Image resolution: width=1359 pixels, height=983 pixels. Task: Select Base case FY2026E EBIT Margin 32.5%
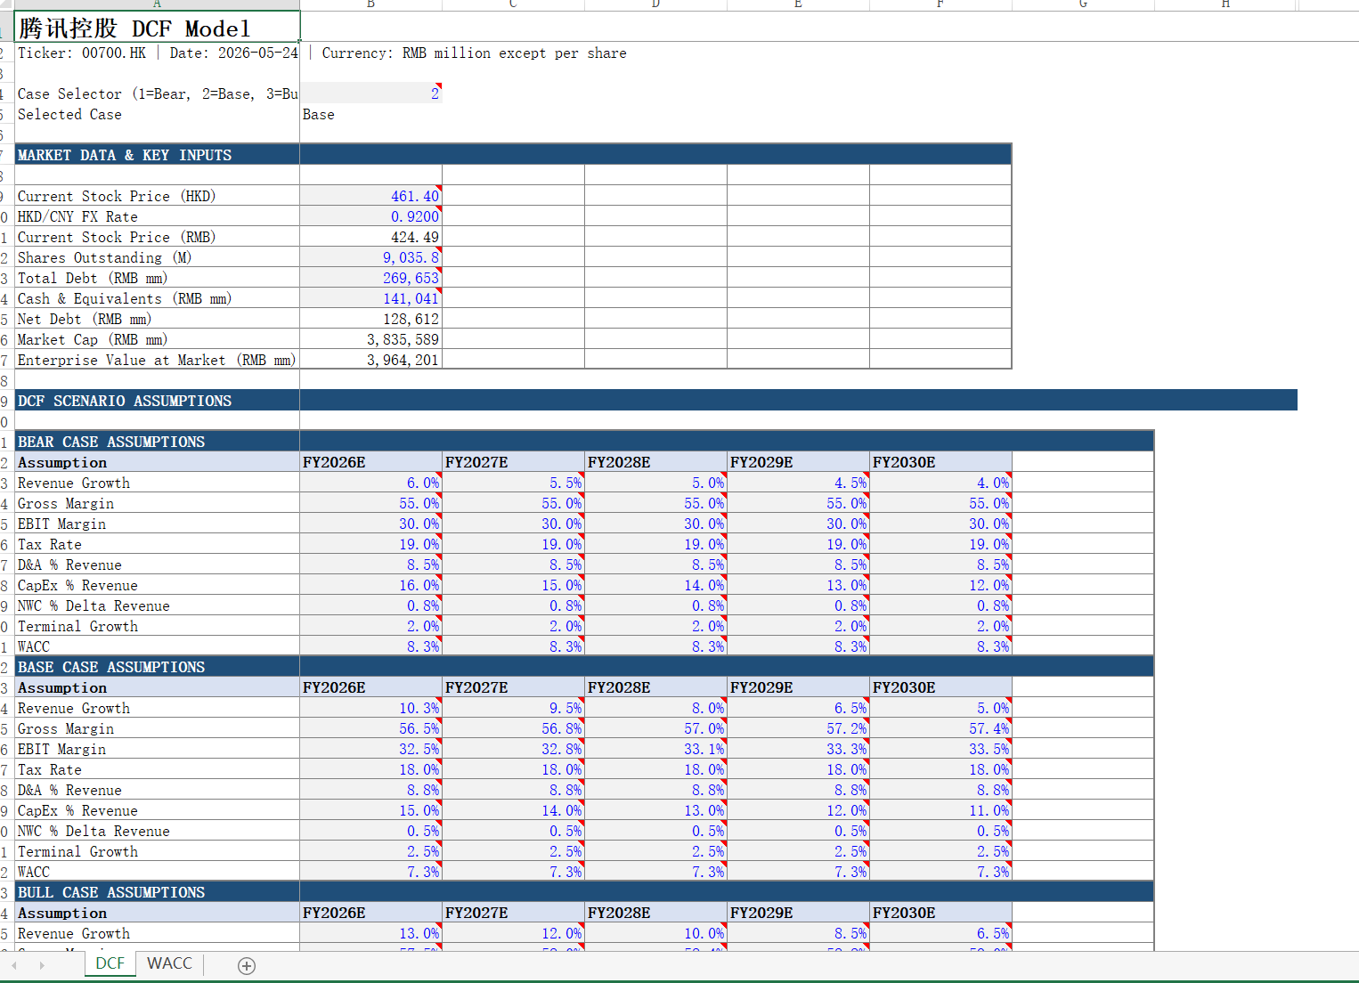pos(371,749)
